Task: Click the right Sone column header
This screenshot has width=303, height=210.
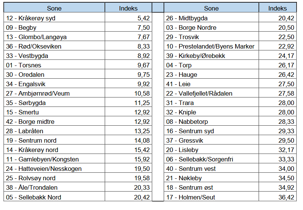Action: [211, 8]
